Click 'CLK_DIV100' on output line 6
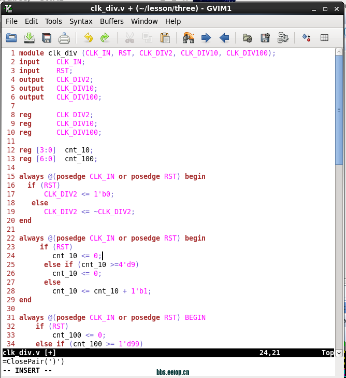346x378 pixels. coord(77,97)
